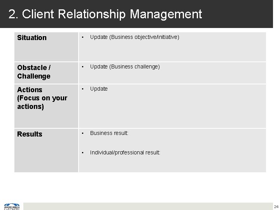280x210 pixels.
Task: Select the 'Obstacle / Challenge' row label
Action: pos(34,72)
